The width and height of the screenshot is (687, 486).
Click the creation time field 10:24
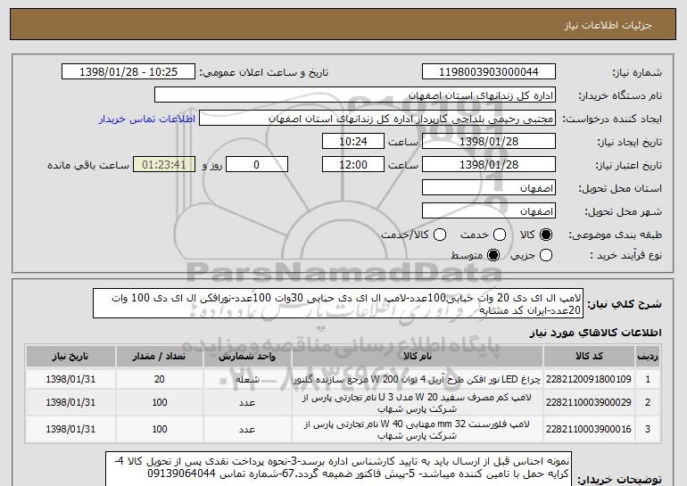click(x=353, y=142)
